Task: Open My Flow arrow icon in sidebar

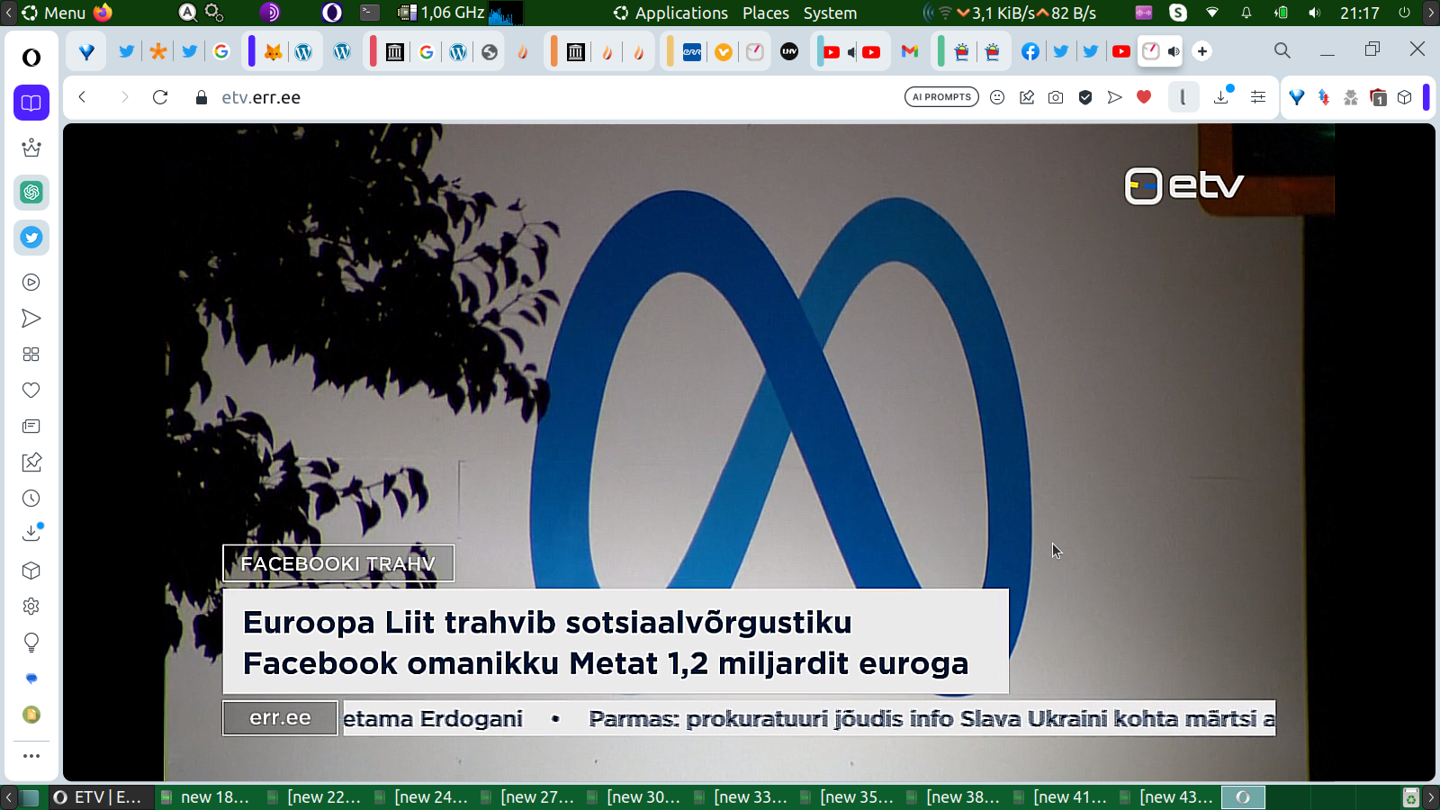Action: (x=31, y=319)
